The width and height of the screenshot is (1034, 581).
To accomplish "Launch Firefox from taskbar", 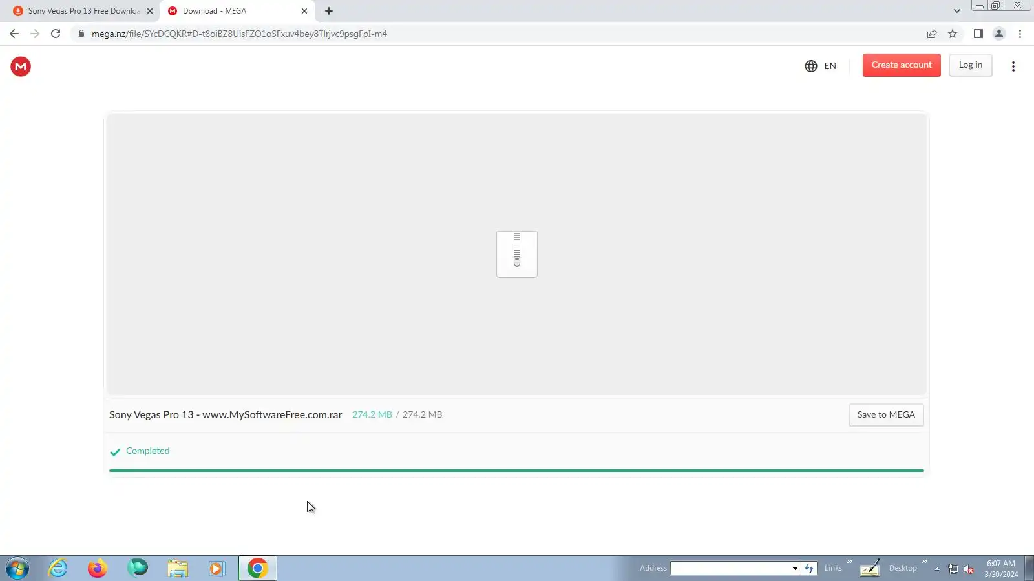I will 97,568.
